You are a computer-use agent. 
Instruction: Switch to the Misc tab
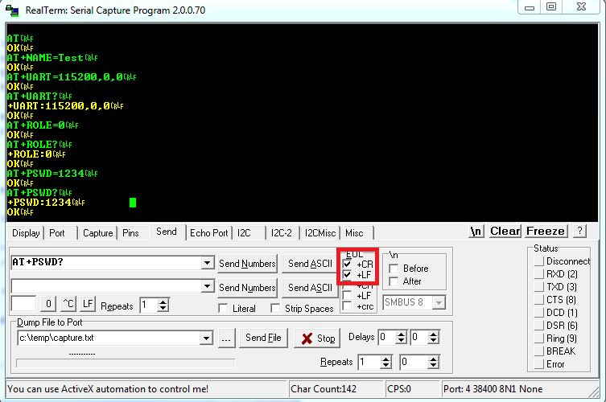point(354,233)
